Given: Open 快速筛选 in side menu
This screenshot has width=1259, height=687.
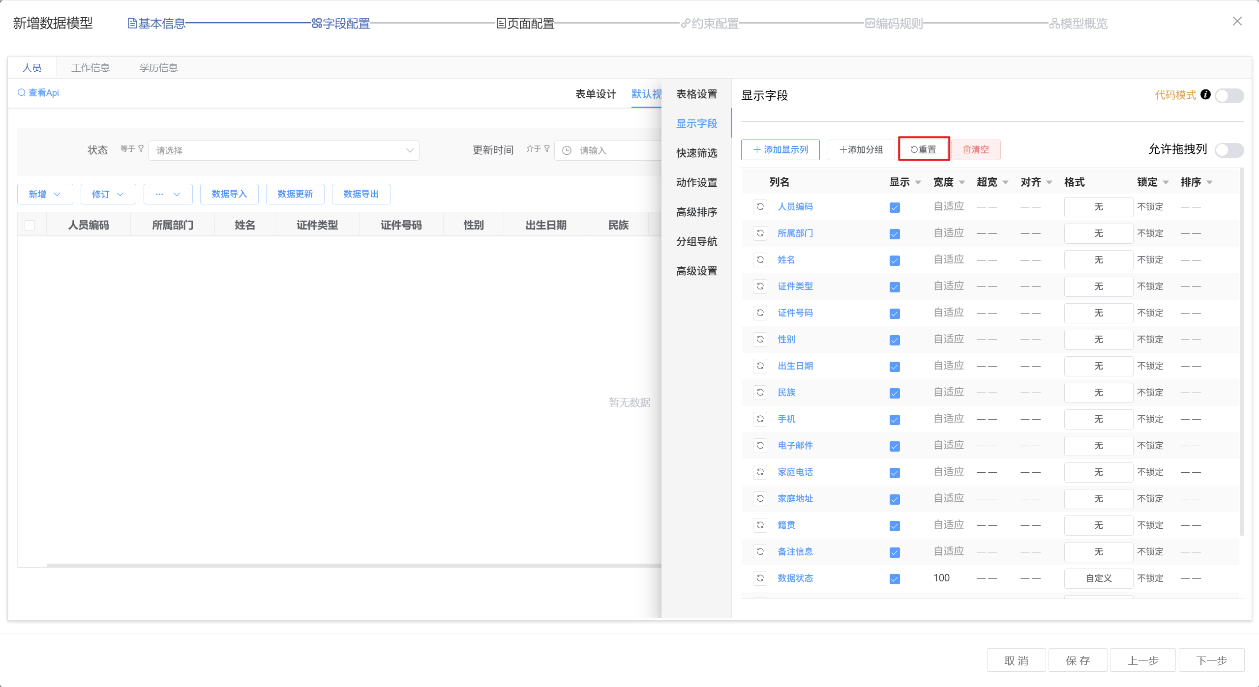Looking at the screenshot, I should pyautogui.click(x=696, y=153).
